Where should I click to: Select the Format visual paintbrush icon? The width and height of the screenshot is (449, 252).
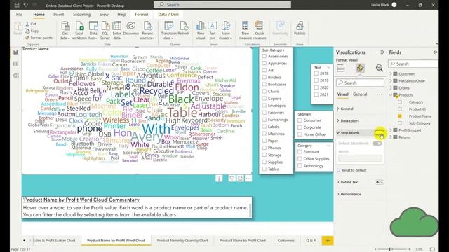point(360,68)
